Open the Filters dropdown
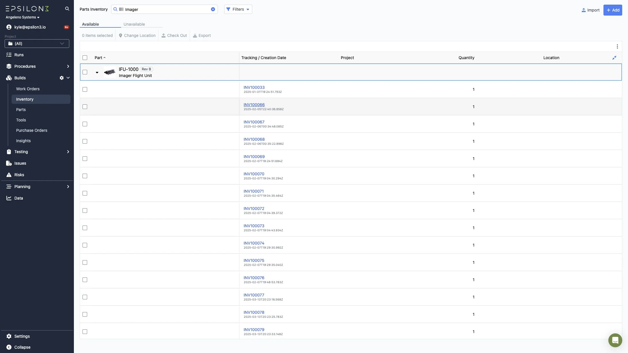 click(238, 9)
